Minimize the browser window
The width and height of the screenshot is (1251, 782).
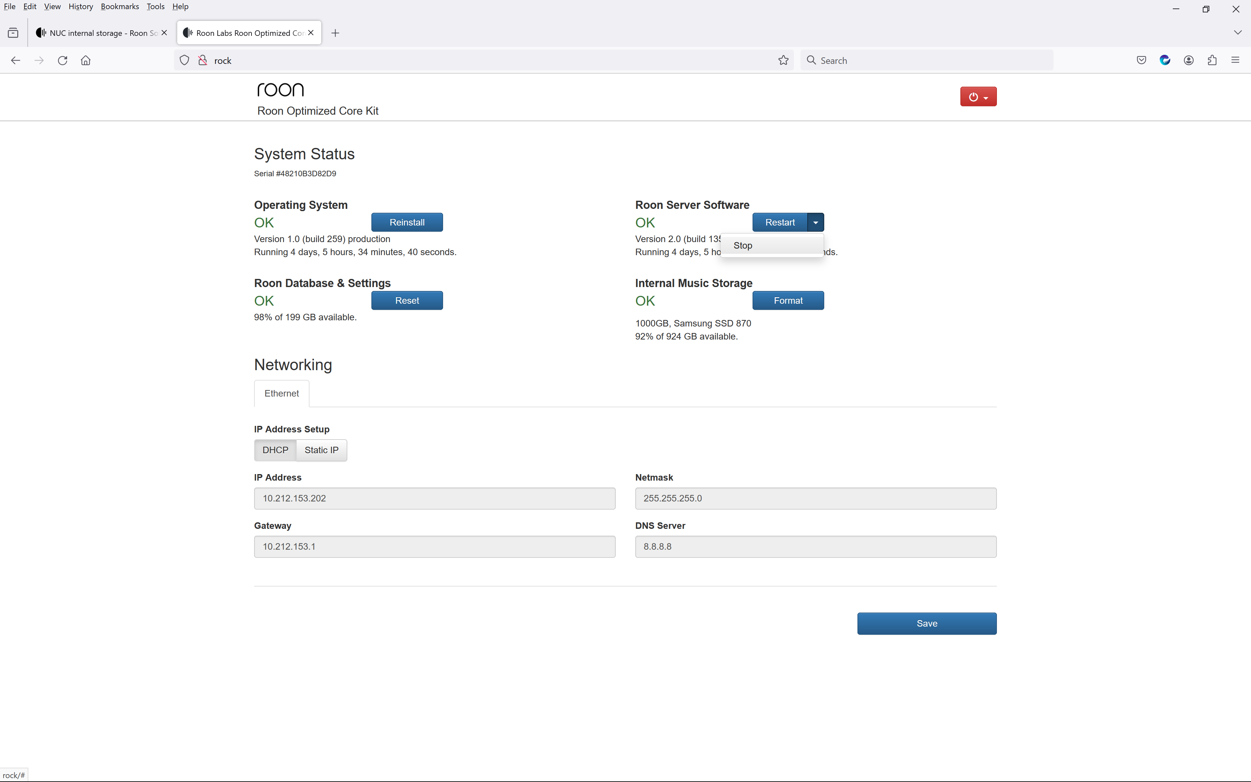(x=1176, y=9)
